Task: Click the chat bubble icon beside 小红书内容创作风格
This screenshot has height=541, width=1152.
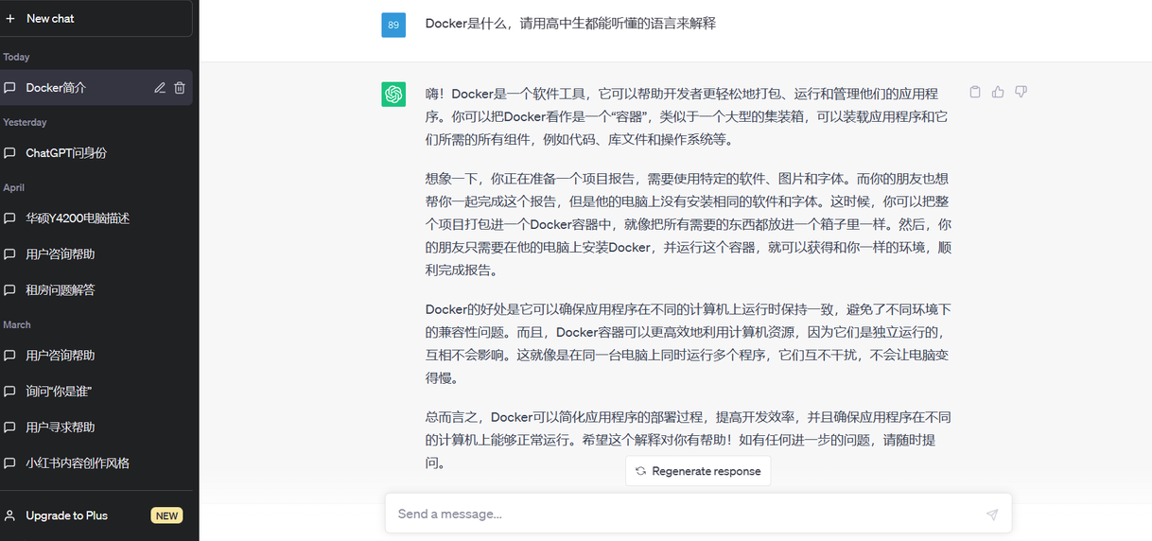Action: [x=10, y=463]
